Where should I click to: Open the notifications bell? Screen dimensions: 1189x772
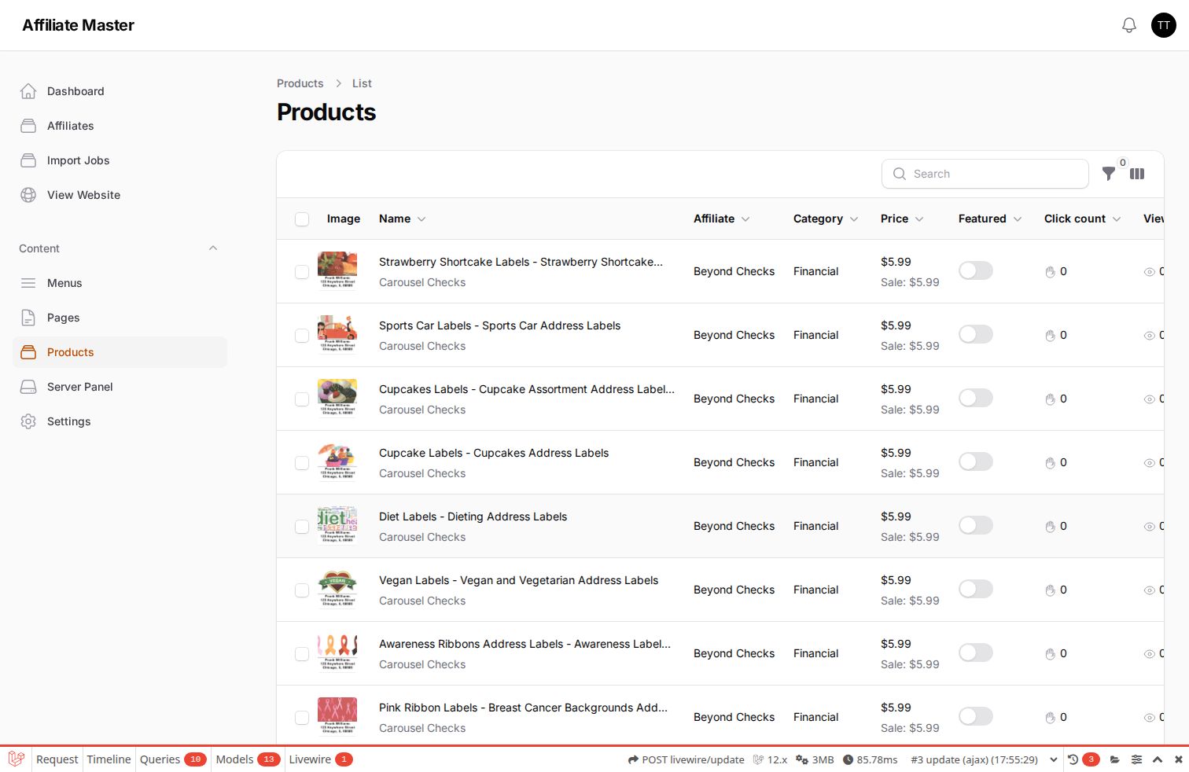[x=1129, y=25]
